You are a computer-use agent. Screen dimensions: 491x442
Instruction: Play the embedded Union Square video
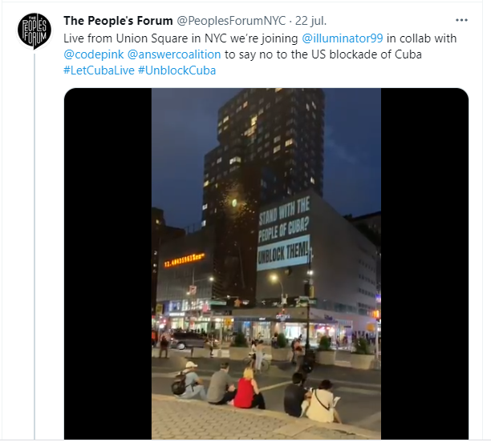point(266,263)
